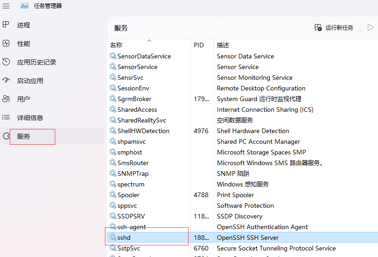
Task: Click the Task Manager app icon
Action: [x=25, y=6]
